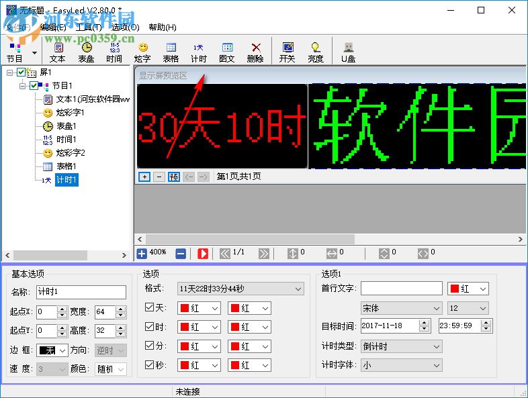Image resolution: width=528 pixels, height=398 pixels.
Task: Insert a 表格 (Table) from toolbar
Action: click(171, 52)
